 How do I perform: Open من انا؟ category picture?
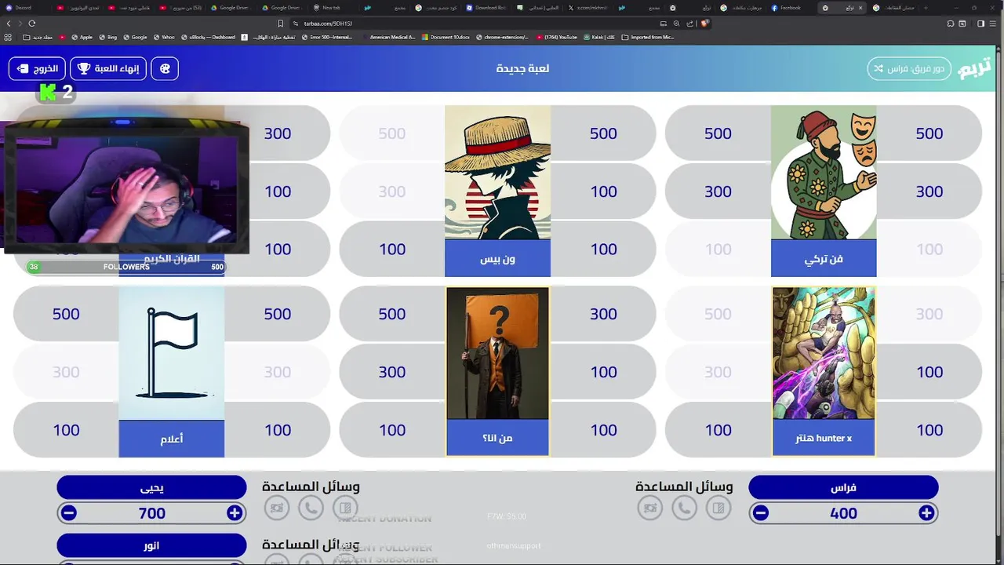coord(497,353)
